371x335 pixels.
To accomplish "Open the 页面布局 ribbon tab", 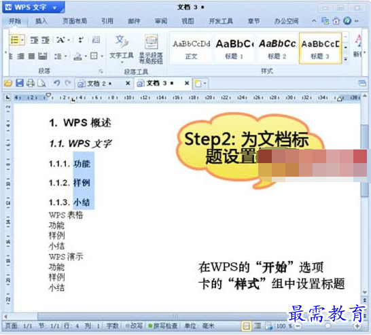I will tap(75, 21).
